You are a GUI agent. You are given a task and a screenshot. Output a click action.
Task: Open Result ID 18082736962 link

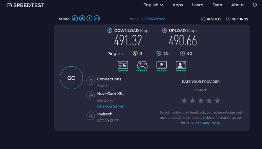click(x=155, y=19)
